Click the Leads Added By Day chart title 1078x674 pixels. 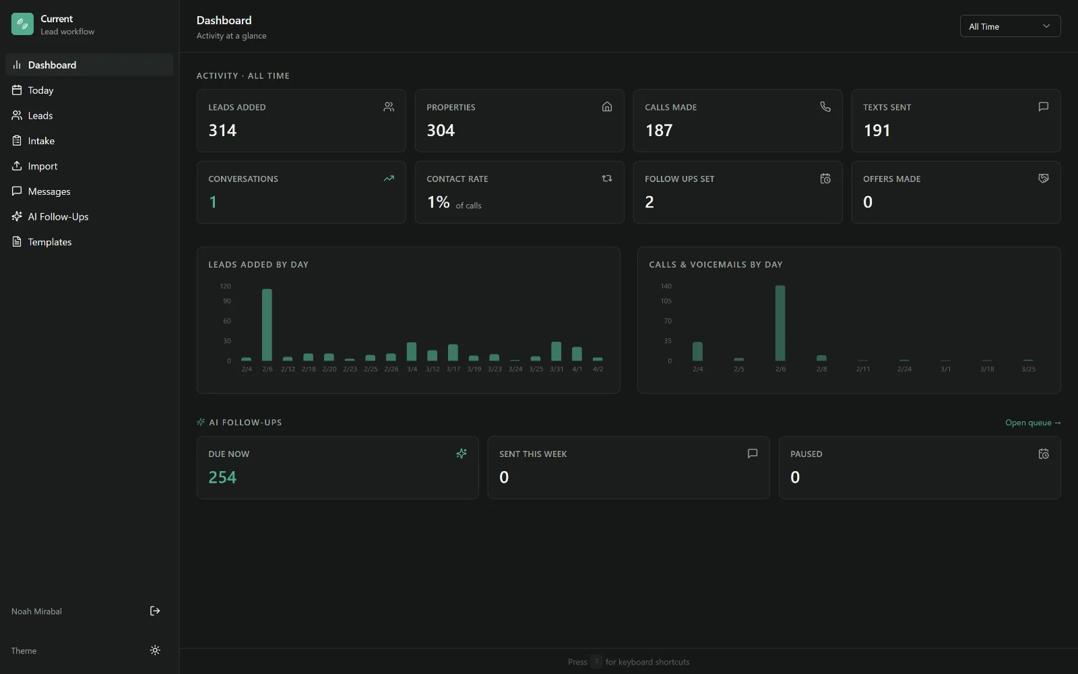(258, 264)
